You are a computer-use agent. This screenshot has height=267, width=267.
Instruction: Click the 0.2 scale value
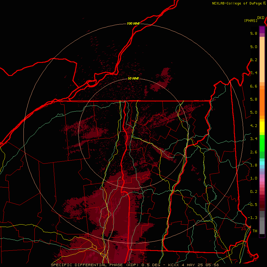coord(254,192)
